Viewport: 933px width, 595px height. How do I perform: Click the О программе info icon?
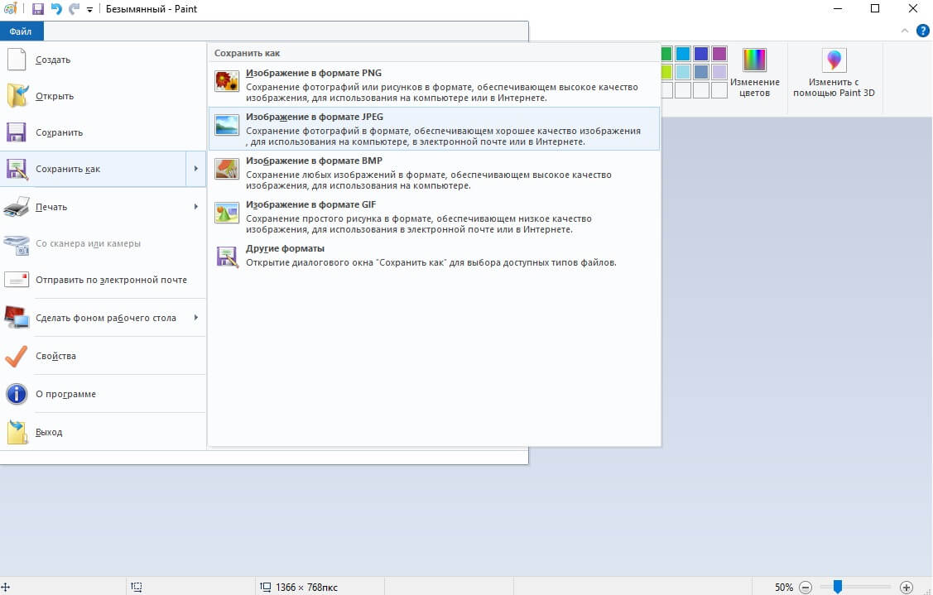[17, 394]
